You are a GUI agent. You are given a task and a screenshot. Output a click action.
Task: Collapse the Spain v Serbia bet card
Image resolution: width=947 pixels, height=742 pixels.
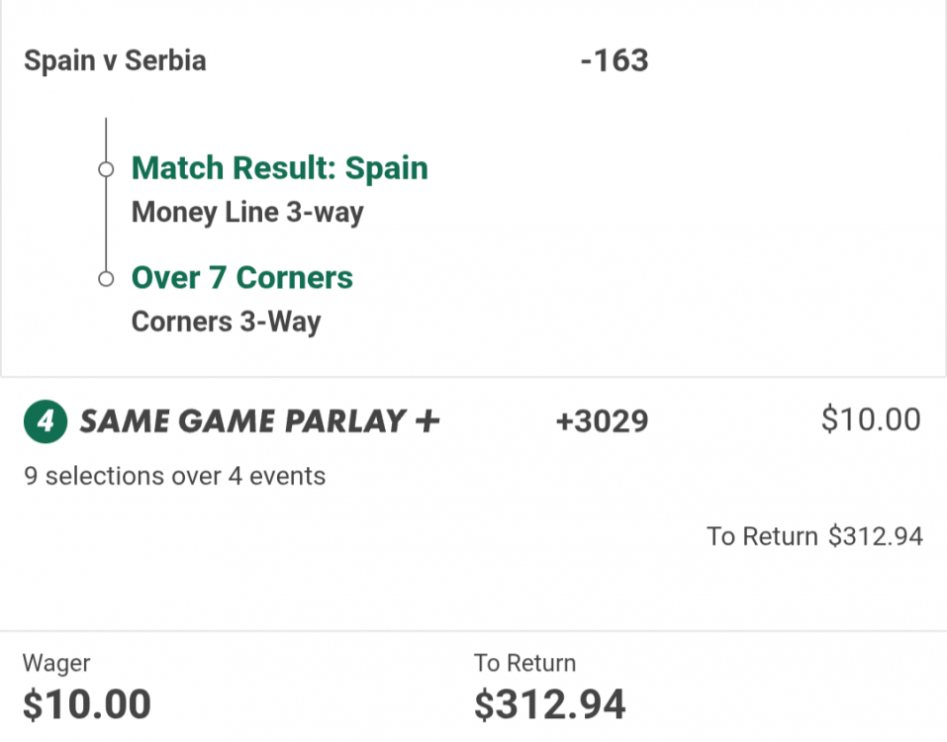click(114, 60)
